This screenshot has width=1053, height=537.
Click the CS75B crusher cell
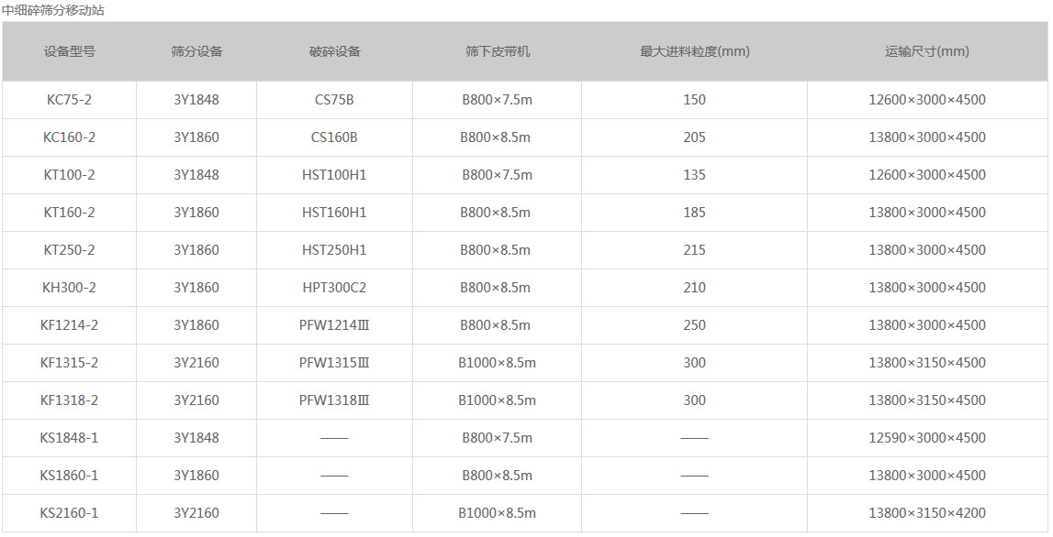(334, 100)
